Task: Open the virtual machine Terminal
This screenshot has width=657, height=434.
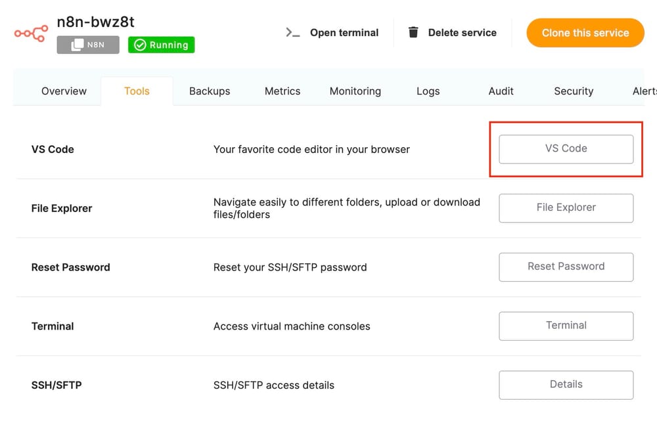Action: [x=566, y=326]
